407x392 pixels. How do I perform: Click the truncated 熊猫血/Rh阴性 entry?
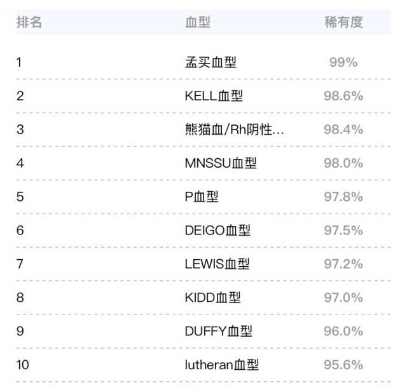coord(234,130)
